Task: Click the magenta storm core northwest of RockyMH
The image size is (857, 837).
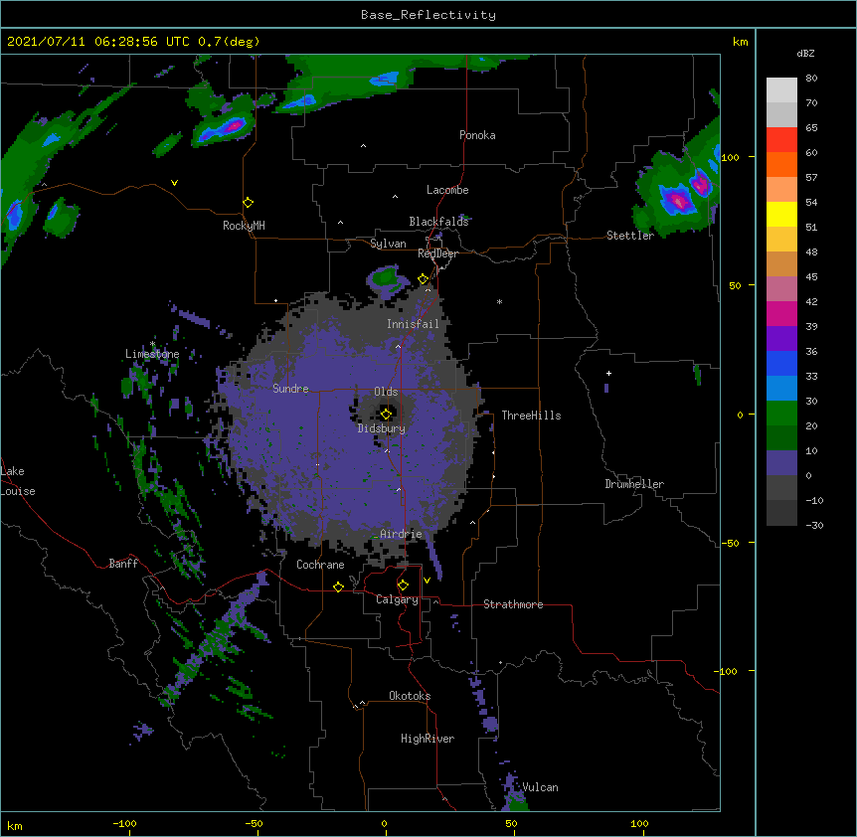Action: [x=234, y=126]
